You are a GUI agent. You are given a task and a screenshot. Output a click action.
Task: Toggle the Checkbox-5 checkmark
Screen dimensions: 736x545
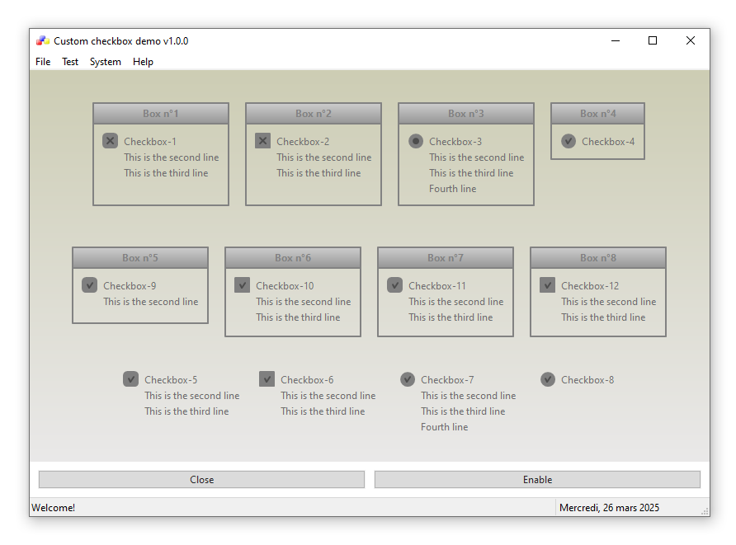[131, 379]
